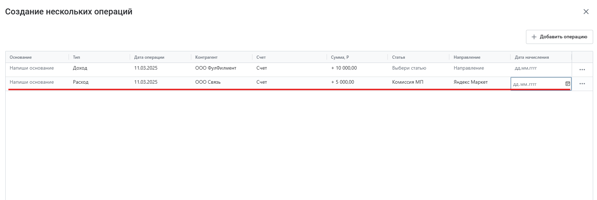Open the three-dots menu for the Доход row
This screenshot has height=200, width=597.
coord(582,70)
